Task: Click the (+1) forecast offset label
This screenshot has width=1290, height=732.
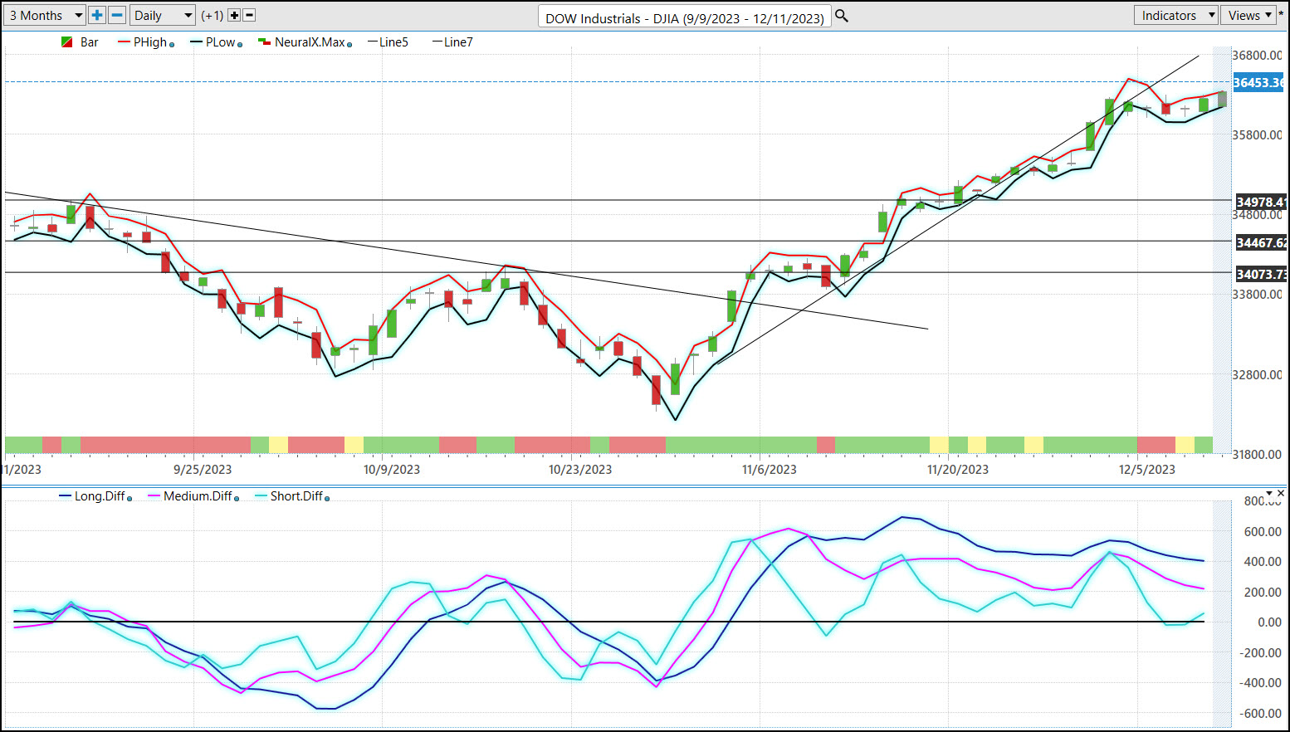Action: coord(213,16)
